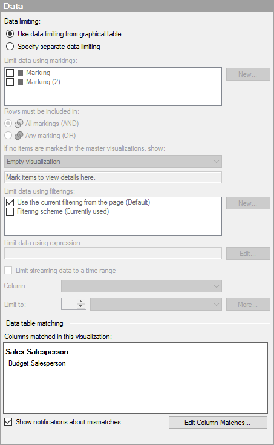Click the gray color square beside Marking
The image size is (274, 445).
pos(20,73)
